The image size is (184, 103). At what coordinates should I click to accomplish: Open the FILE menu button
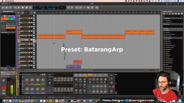coord(3,8)
